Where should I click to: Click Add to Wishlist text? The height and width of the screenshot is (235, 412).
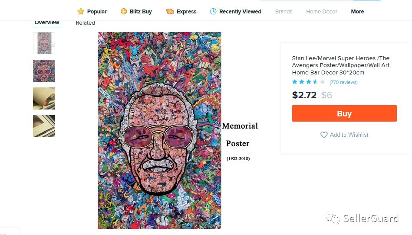click(x=349, y=135)
